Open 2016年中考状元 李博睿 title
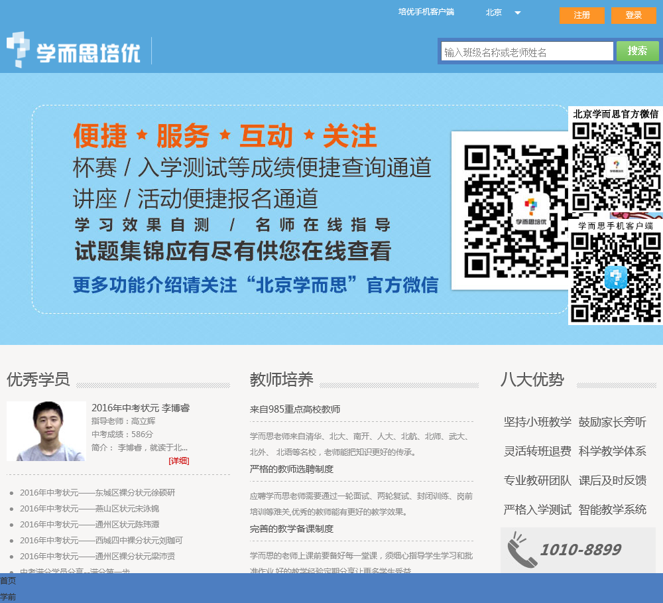663x603 pixels. (141, 408)
